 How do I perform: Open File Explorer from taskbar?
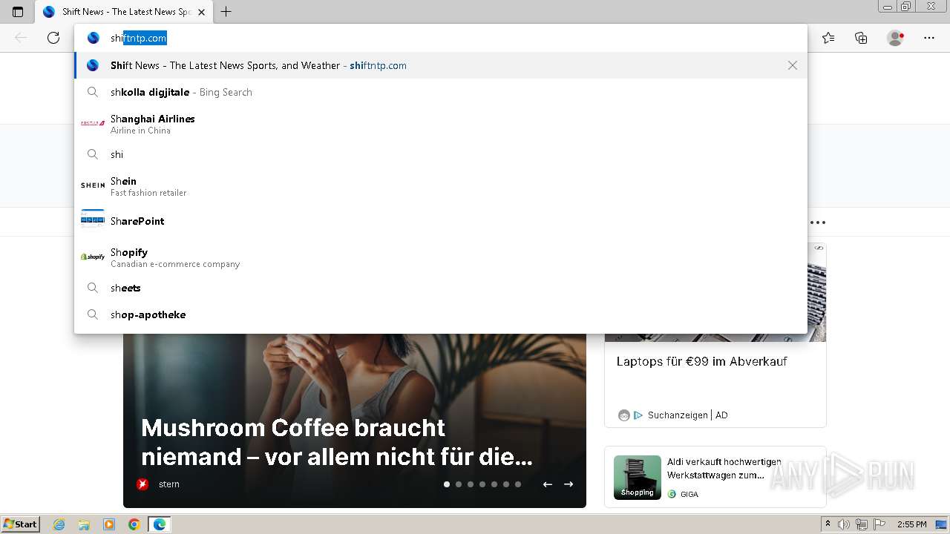pyautogui.click(x=84, y=524)
